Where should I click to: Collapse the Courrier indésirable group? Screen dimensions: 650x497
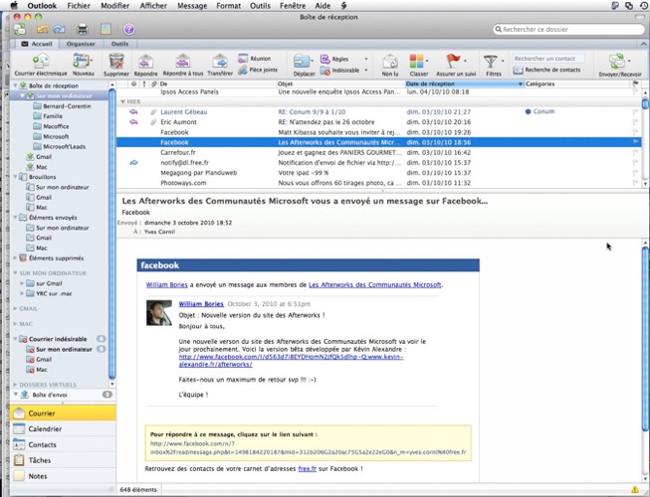coord(15,339)
